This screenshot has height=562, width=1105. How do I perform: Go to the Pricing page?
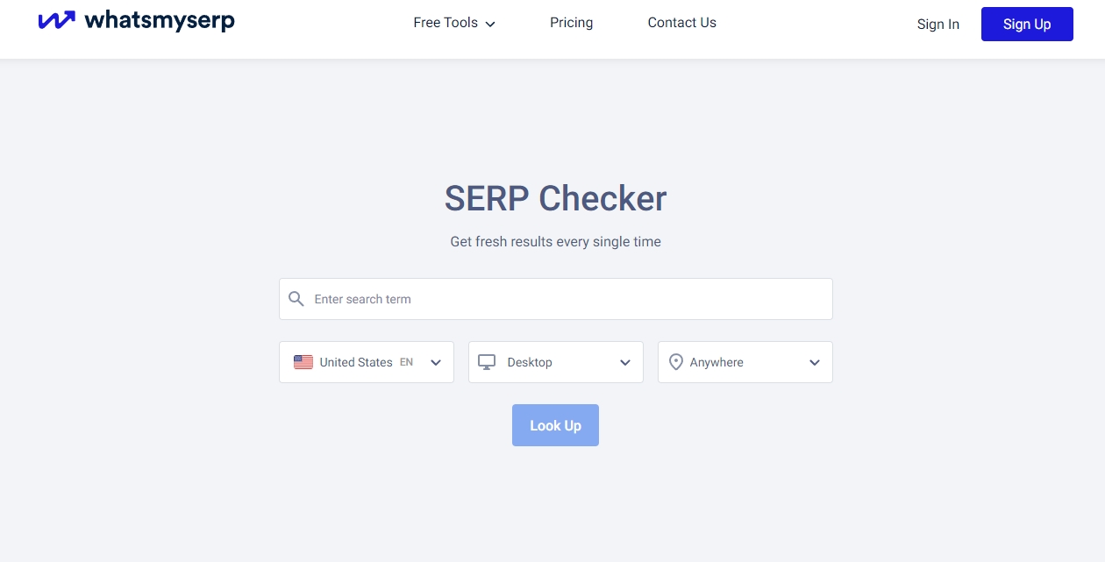572,23
